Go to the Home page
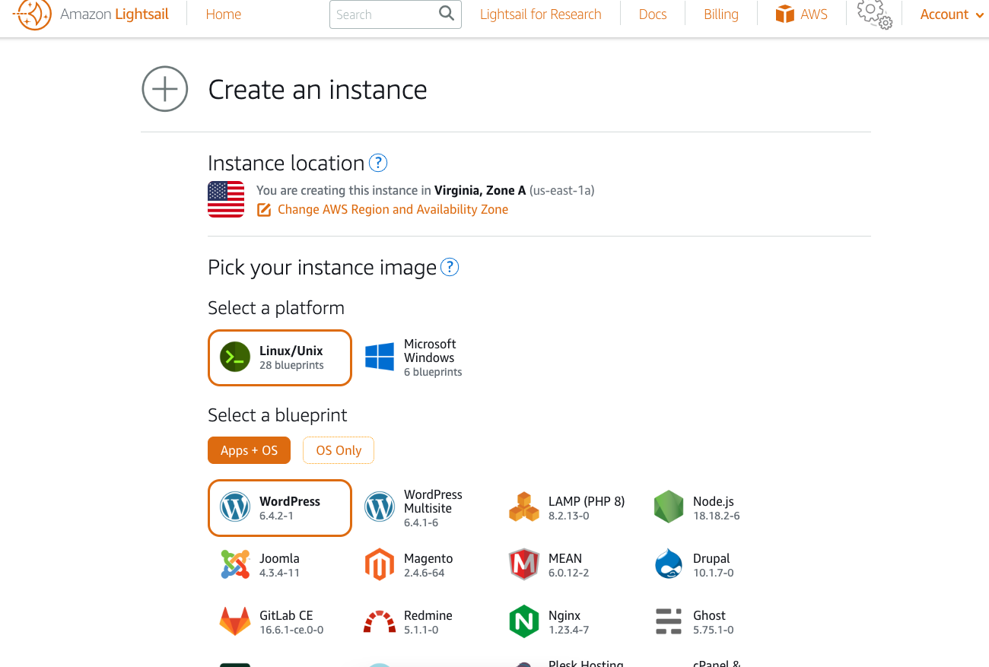This screenshot has height=667, width=989. click(x=224, y=14)
